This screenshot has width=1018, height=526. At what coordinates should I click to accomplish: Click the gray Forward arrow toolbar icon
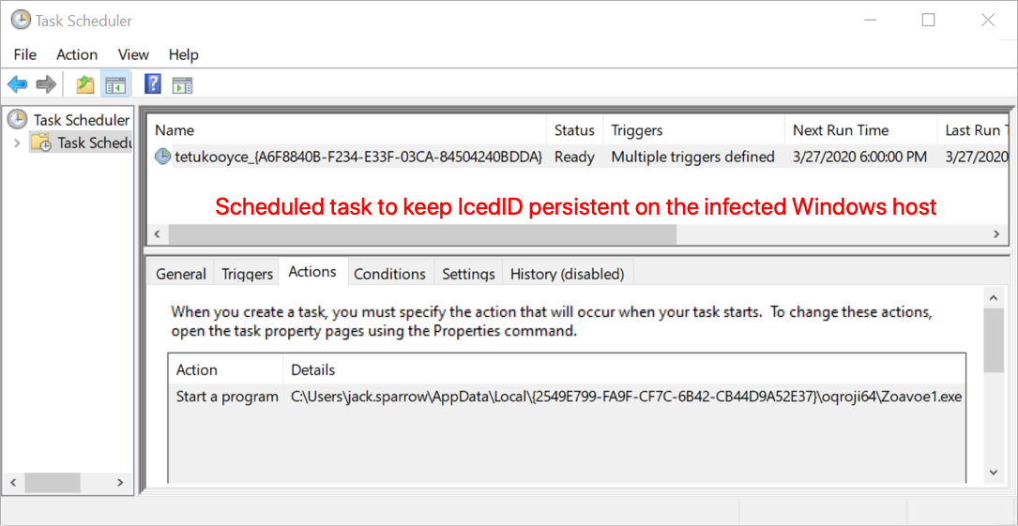46,83
